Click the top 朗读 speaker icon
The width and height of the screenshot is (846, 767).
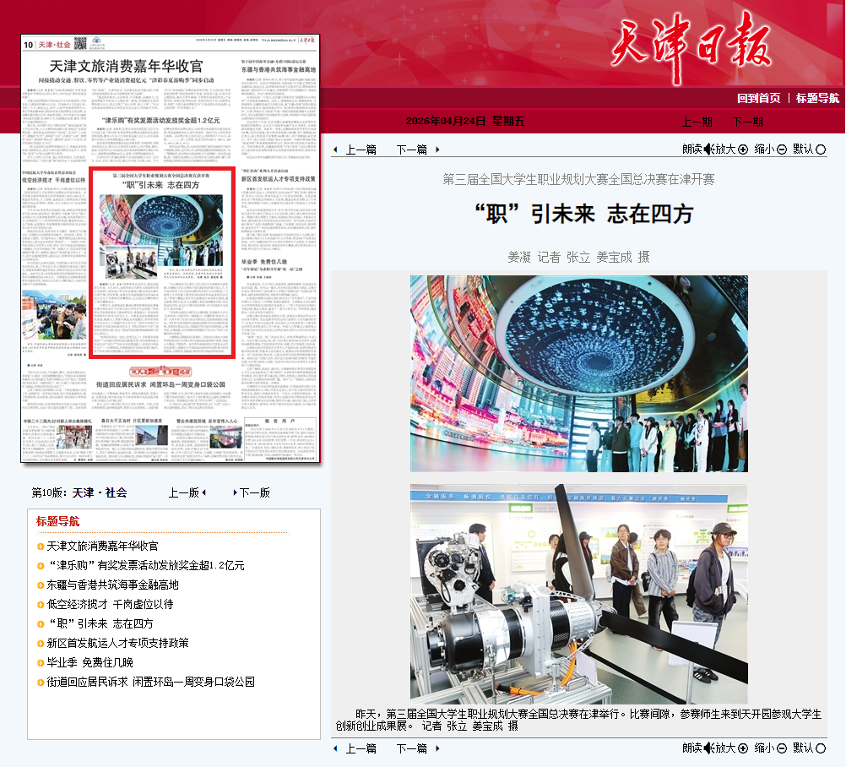708,150
